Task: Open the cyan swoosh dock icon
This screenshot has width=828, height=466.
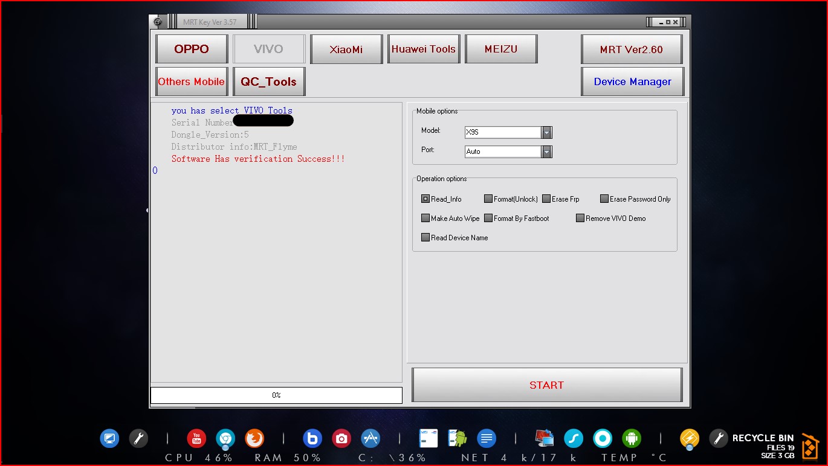Action: pyautogui.click(x=574, y=438)
